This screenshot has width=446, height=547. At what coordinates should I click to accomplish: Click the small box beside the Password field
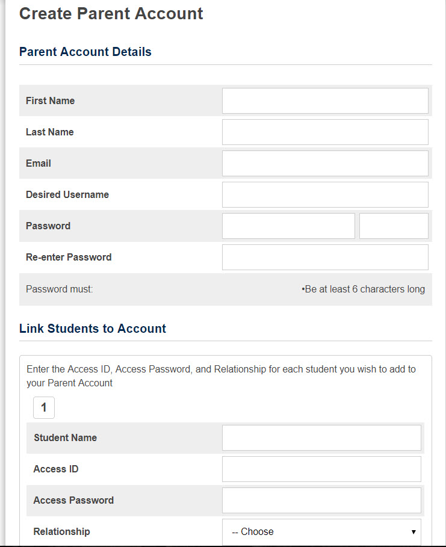pos(394,226)
